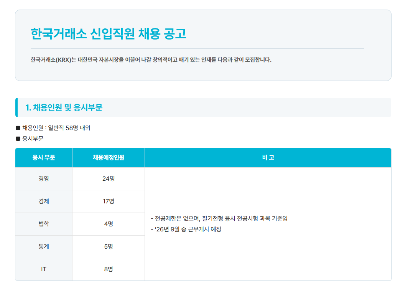Select the 4명 table cell

click(x=109, y=224)
